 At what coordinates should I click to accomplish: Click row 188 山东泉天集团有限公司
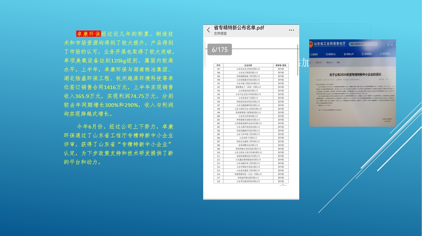tap(251, 72)
